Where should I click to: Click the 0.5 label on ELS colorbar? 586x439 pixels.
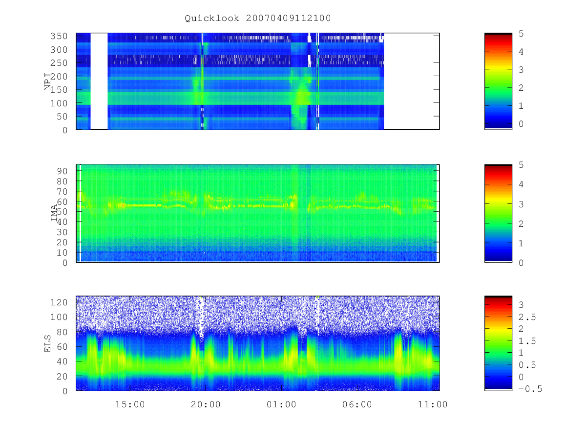click(x=526, y=365)
